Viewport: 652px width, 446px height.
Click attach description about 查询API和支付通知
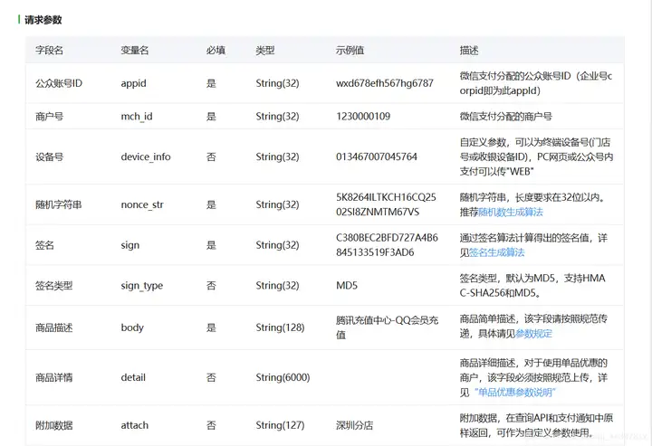pos(536,425)
